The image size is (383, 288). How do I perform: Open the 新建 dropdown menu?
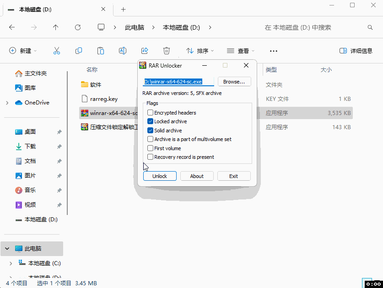(x=23, y=51)
